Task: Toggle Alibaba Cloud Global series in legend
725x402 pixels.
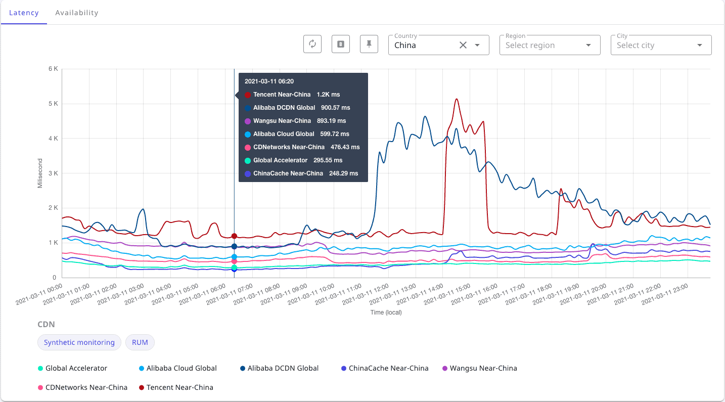Action: pos(178,369)
